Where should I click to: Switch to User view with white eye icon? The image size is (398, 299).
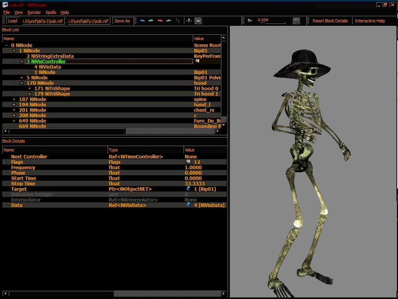169,21
